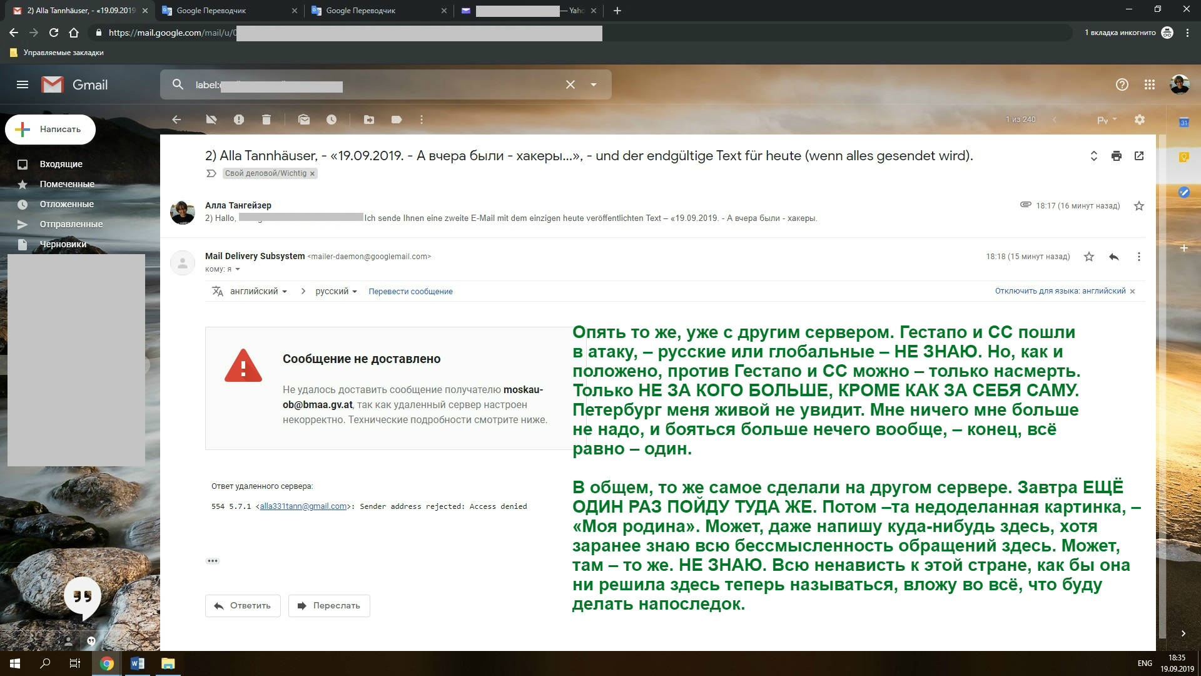The width and height of the screenshot is (1201, 676).
Task: Click the search magnifier icon
Action: point(178,84)
